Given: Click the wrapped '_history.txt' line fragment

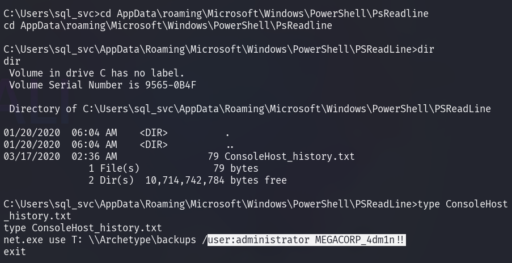Looking at the screenshot, I should point(37,216).
